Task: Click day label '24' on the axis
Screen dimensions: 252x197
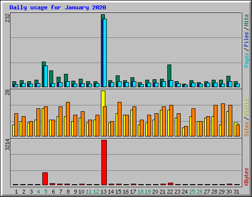Action: 185,192
